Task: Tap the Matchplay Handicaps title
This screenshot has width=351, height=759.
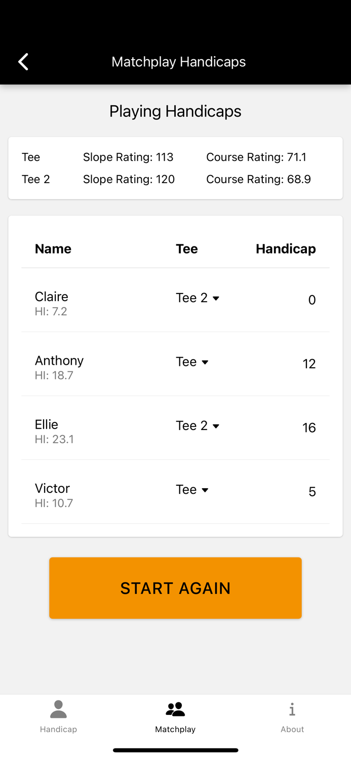Action: (178, 61)
